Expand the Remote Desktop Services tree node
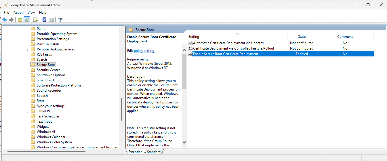387x161 pixels. coord(28,49)
